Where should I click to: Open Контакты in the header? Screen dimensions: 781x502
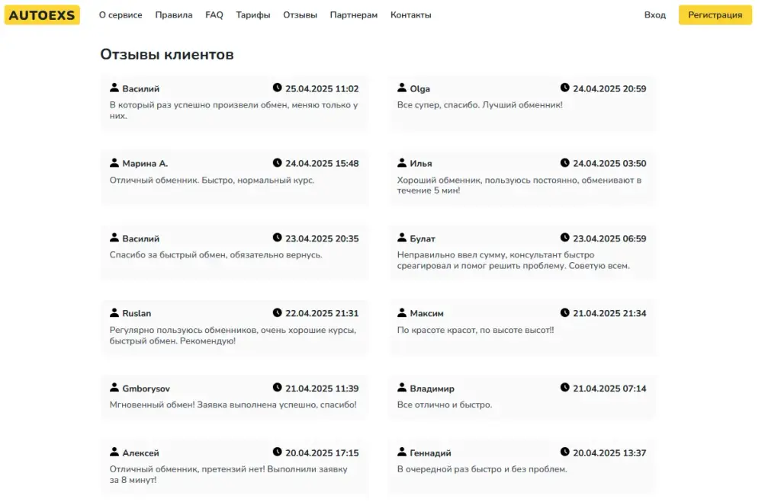[411, 15]
